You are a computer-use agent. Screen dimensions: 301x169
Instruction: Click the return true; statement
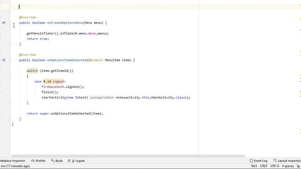(38, 39)
